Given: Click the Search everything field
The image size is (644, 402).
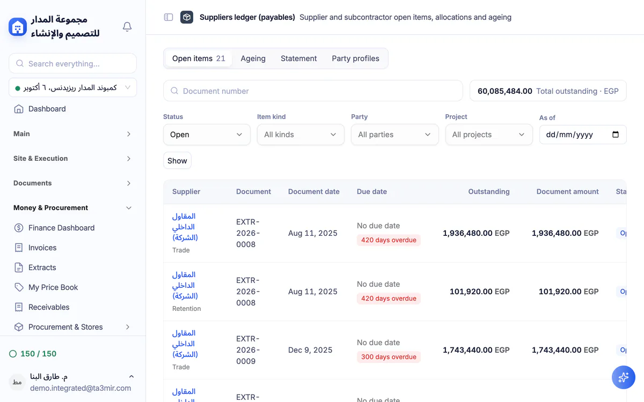Looking at the screenshot, I should click(72, 63).
